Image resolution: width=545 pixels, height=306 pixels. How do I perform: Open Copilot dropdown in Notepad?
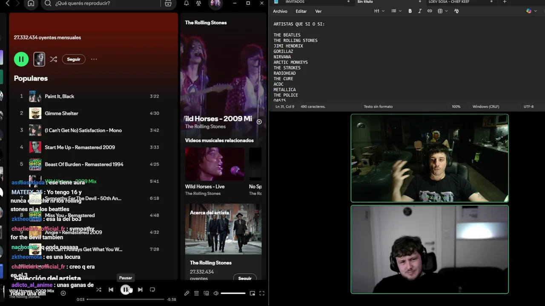531,11
